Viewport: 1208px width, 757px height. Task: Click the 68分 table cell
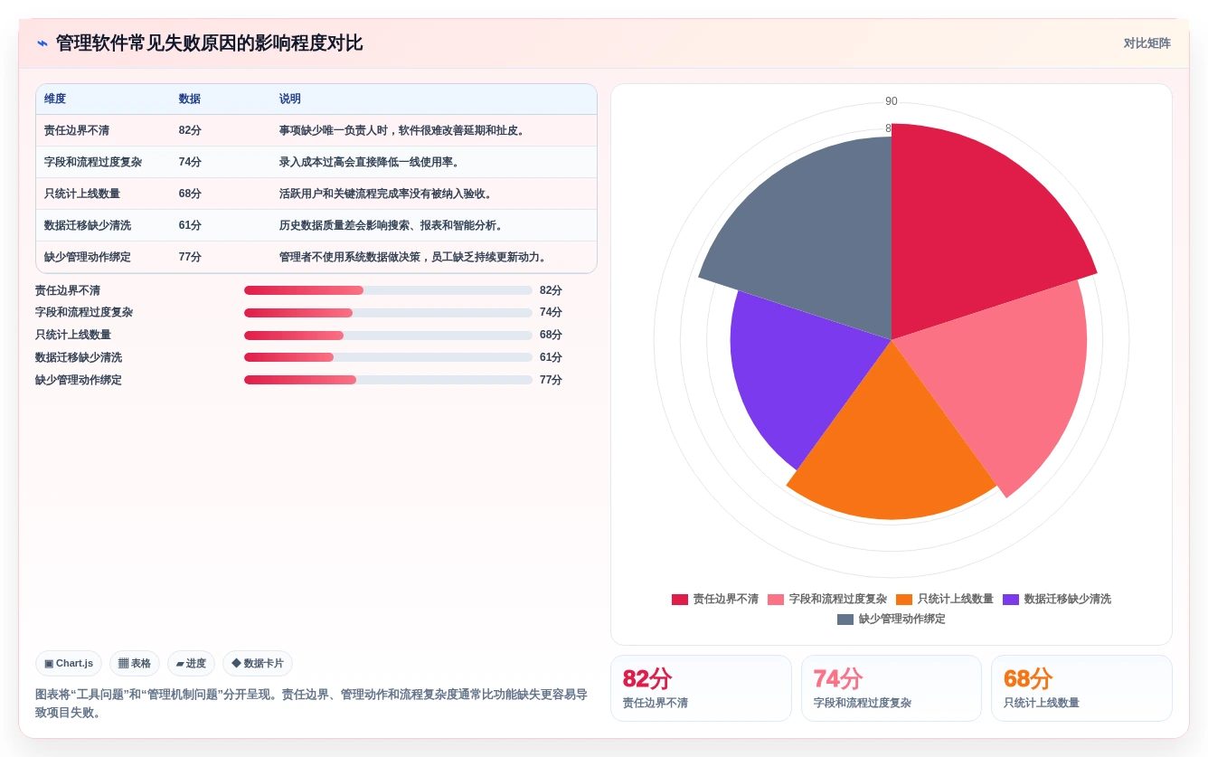point(190,194)
